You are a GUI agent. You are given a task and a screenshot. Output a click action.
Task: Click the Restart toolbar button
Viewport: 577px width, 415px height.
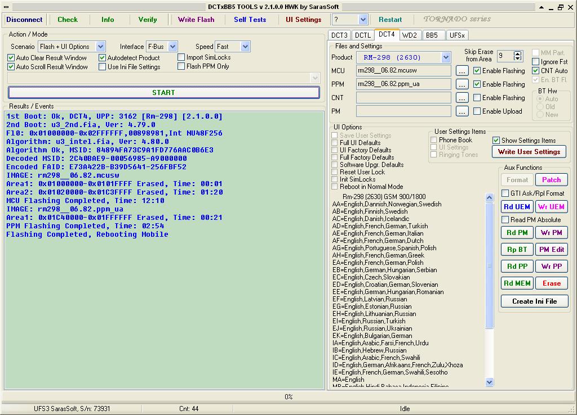coord(390,20)
